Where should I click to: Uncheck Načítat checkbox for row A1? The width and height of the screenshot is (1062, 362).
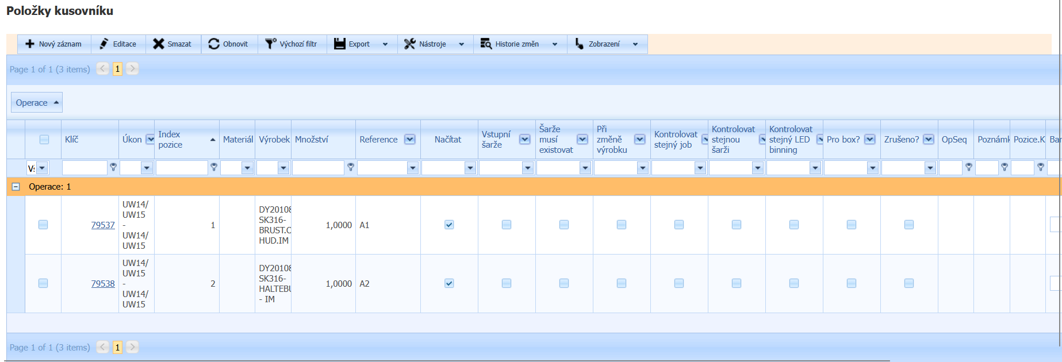[x=449, y=225]
